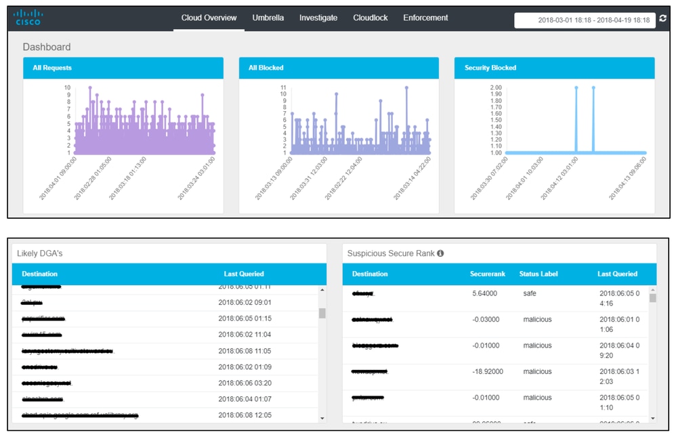Click the Cisco logo
This screenshot has width=676, height=439.
click(27, 18)
